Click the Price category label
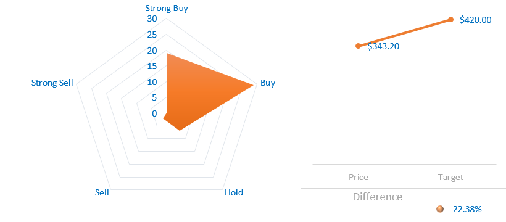 pos(358,177)
